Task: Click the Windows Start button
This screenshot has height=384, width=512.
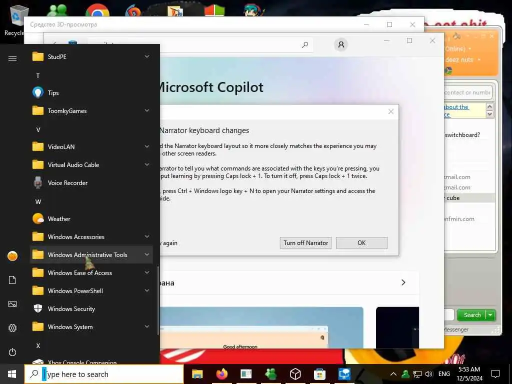Action: (12, 374)
